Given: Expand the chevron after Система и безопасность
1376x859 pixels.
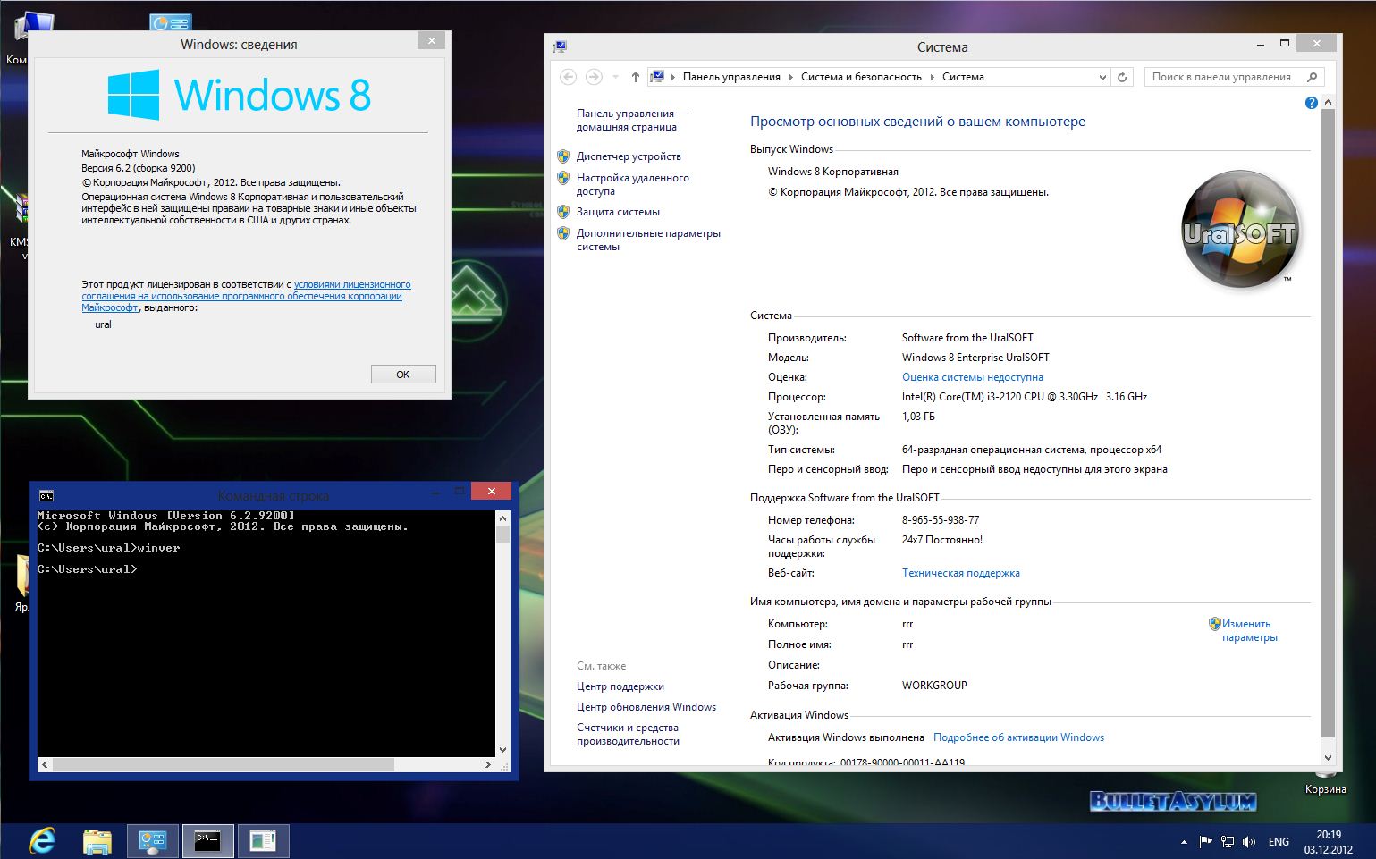Looking at the screenshot, I should [932, 77].
